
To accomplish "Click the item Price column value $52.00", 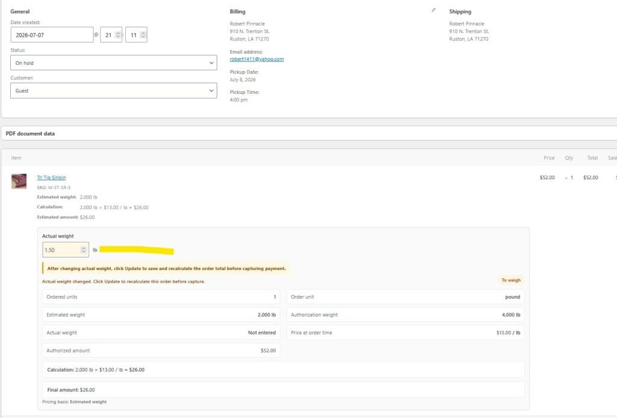I will pos(547,177).
